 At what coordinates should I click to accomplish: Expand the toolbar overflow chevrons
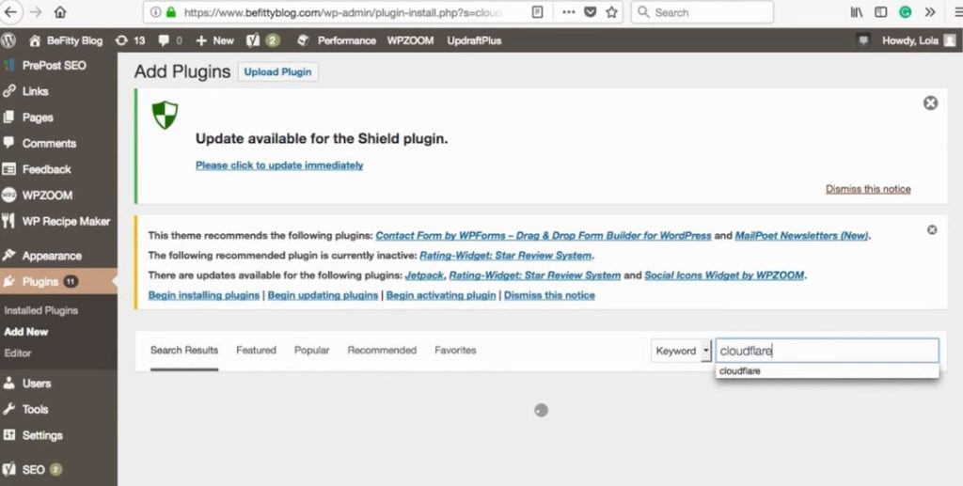pos(930,12)
